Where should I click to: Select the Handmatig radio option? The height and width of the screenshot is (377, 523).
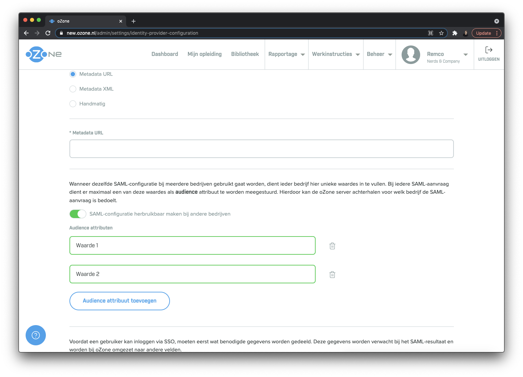tap(73, 103)
